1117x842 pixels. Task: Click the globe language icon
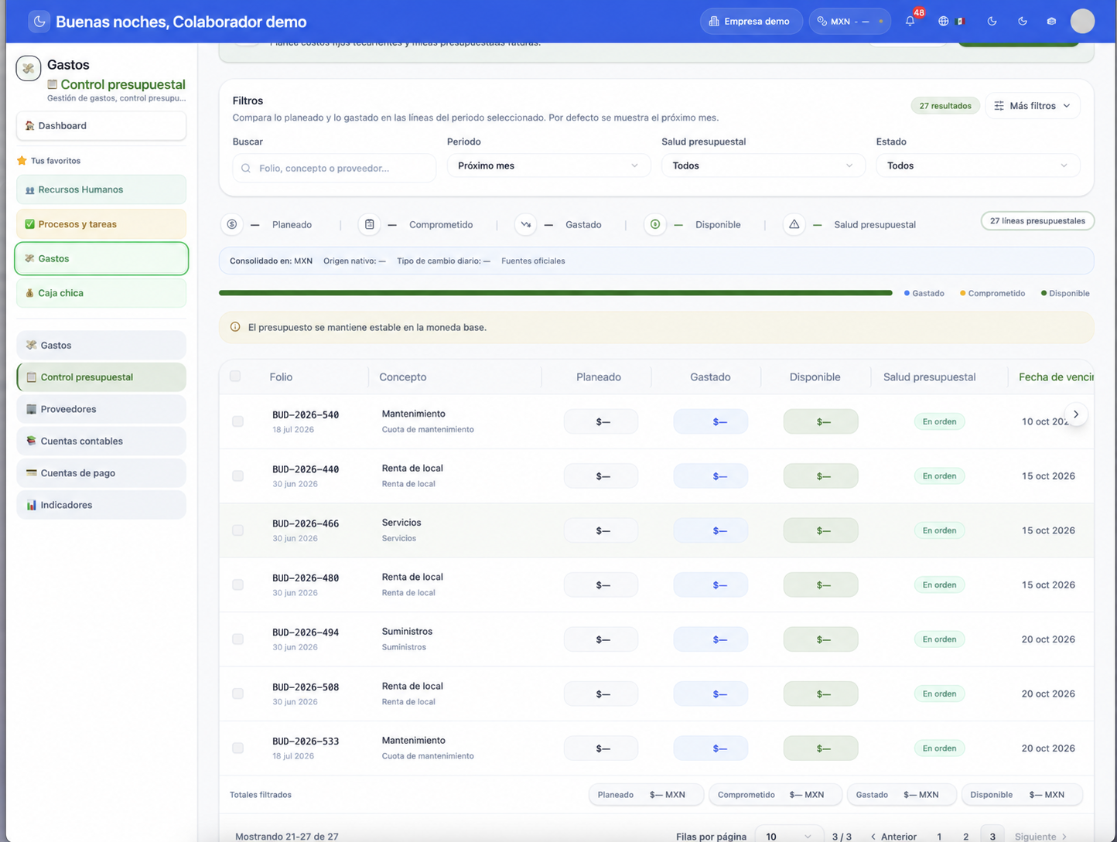[943, 22]
